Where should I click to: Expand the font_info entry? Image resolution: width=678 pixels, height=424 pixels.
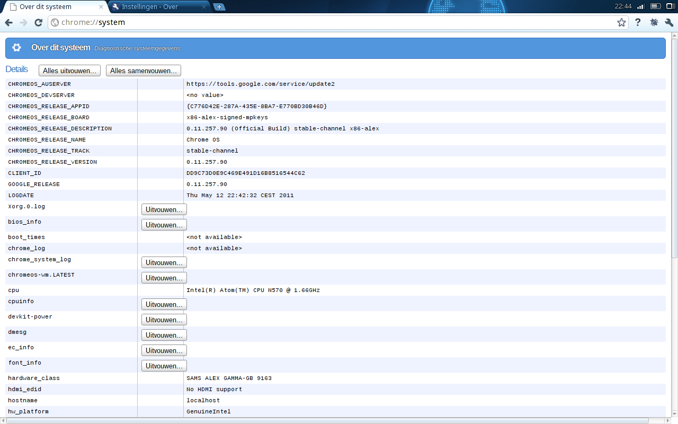coord(164,366)
